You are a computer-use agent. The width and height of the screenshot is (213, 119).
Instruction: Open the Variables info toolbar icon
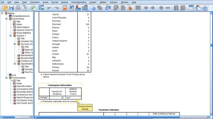[x=85, y=8]
